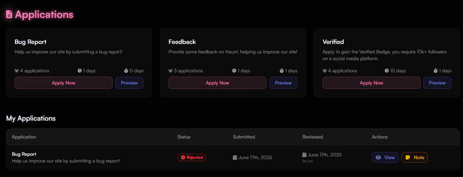The width and height of the screenshot is (463, 177).
Task: Click the stopwatch icon in Feedback card
Action: [x=282, y=71]
